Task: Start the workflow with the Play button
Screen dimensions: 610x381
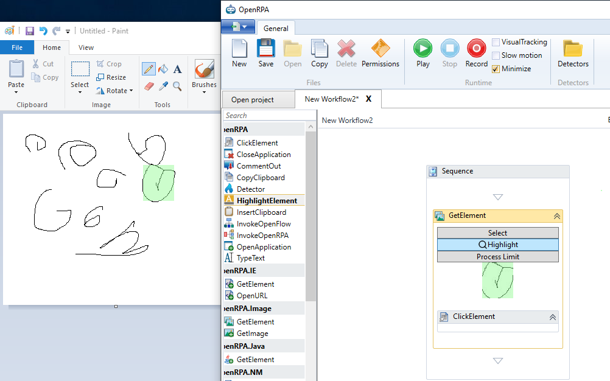Action: pyautogui.click(x=423, y=54)
